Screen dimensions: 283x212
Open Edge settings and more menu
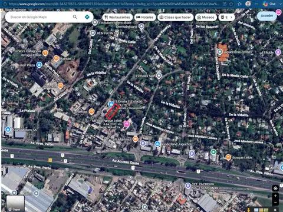[256, 4]
